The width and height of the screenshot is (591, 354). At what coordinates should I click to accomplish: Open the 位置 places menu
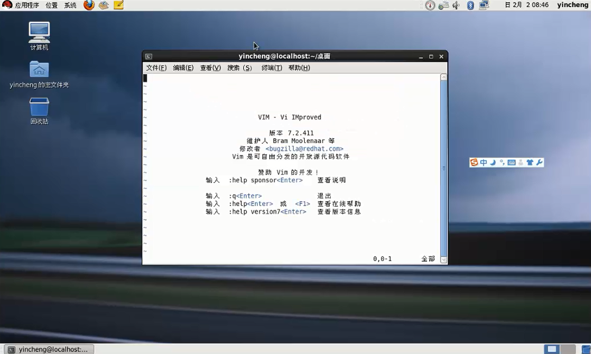click(x=51, y=5)
